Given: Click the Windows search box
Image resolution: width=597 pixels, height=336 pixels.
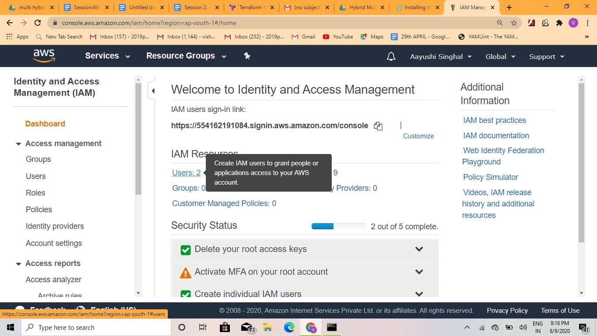Looking at the screenshot, I should [96, 327].
